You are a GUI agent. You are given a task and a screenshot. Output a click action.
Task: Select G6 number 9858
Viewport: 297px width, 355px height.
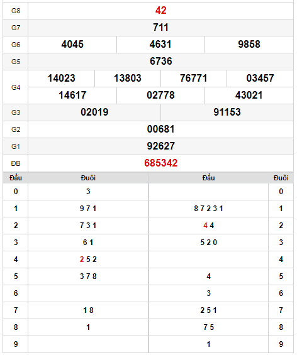click(x=249, y=45)
